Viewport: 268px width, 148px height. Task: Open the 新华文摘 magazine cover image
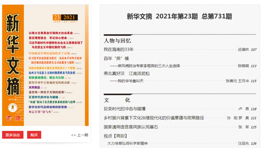(x=45, y=65)
